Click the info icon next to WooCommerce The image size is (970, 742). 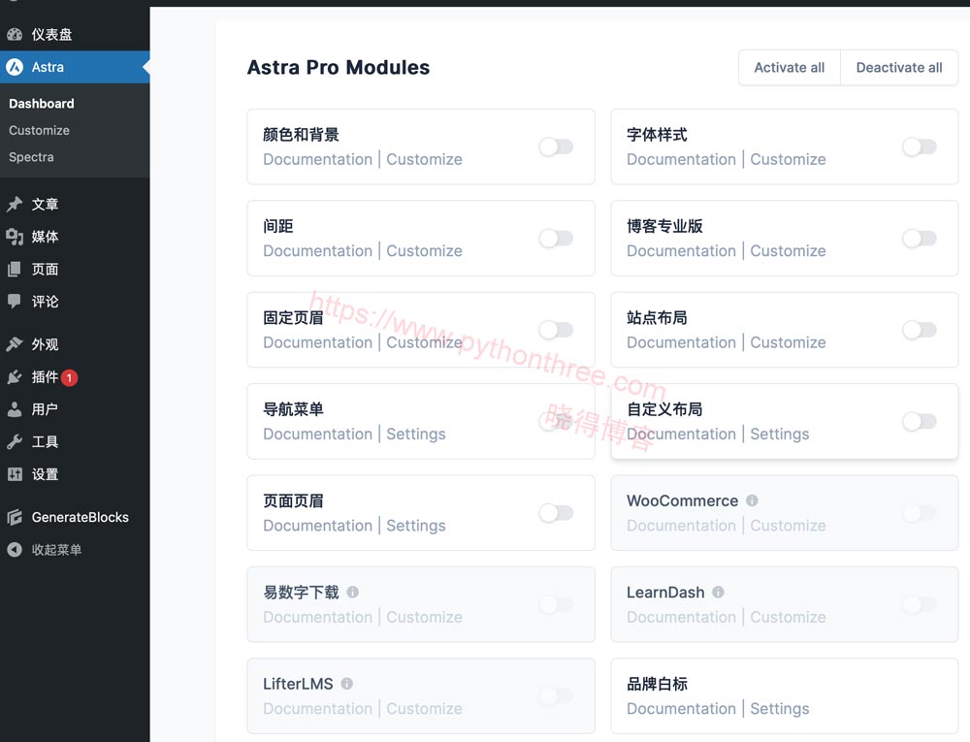pos(752,500)
